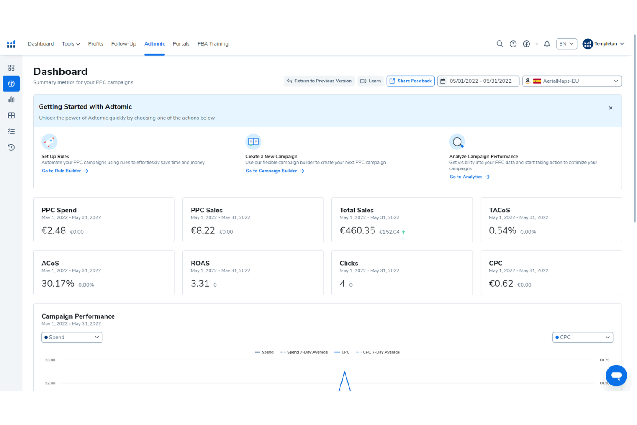This screenshot has width=637, height=425.
Task: Click the Total Sales metric card
Action: point(402,220)
